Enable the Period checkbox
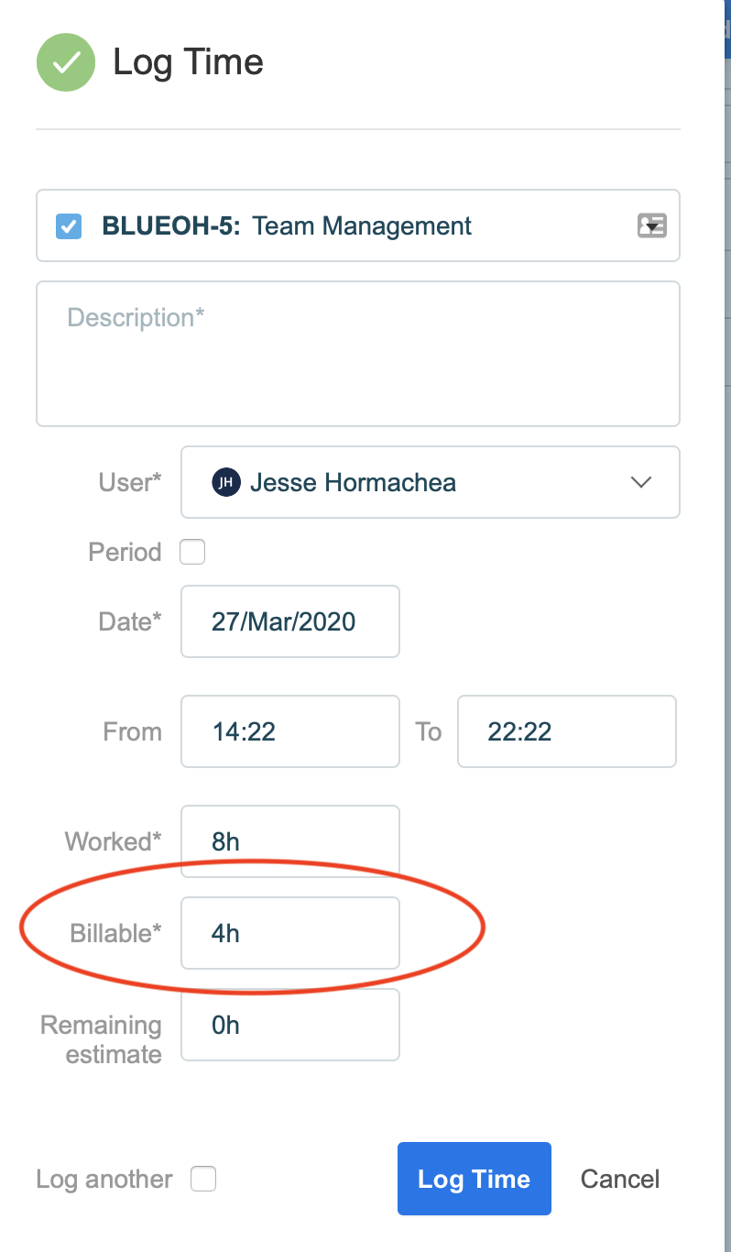 click(192, 552)
